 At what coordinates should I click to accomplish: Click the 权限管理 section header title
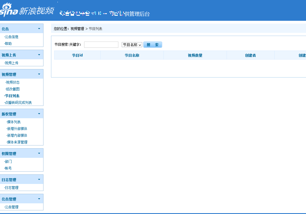(9, 154)
